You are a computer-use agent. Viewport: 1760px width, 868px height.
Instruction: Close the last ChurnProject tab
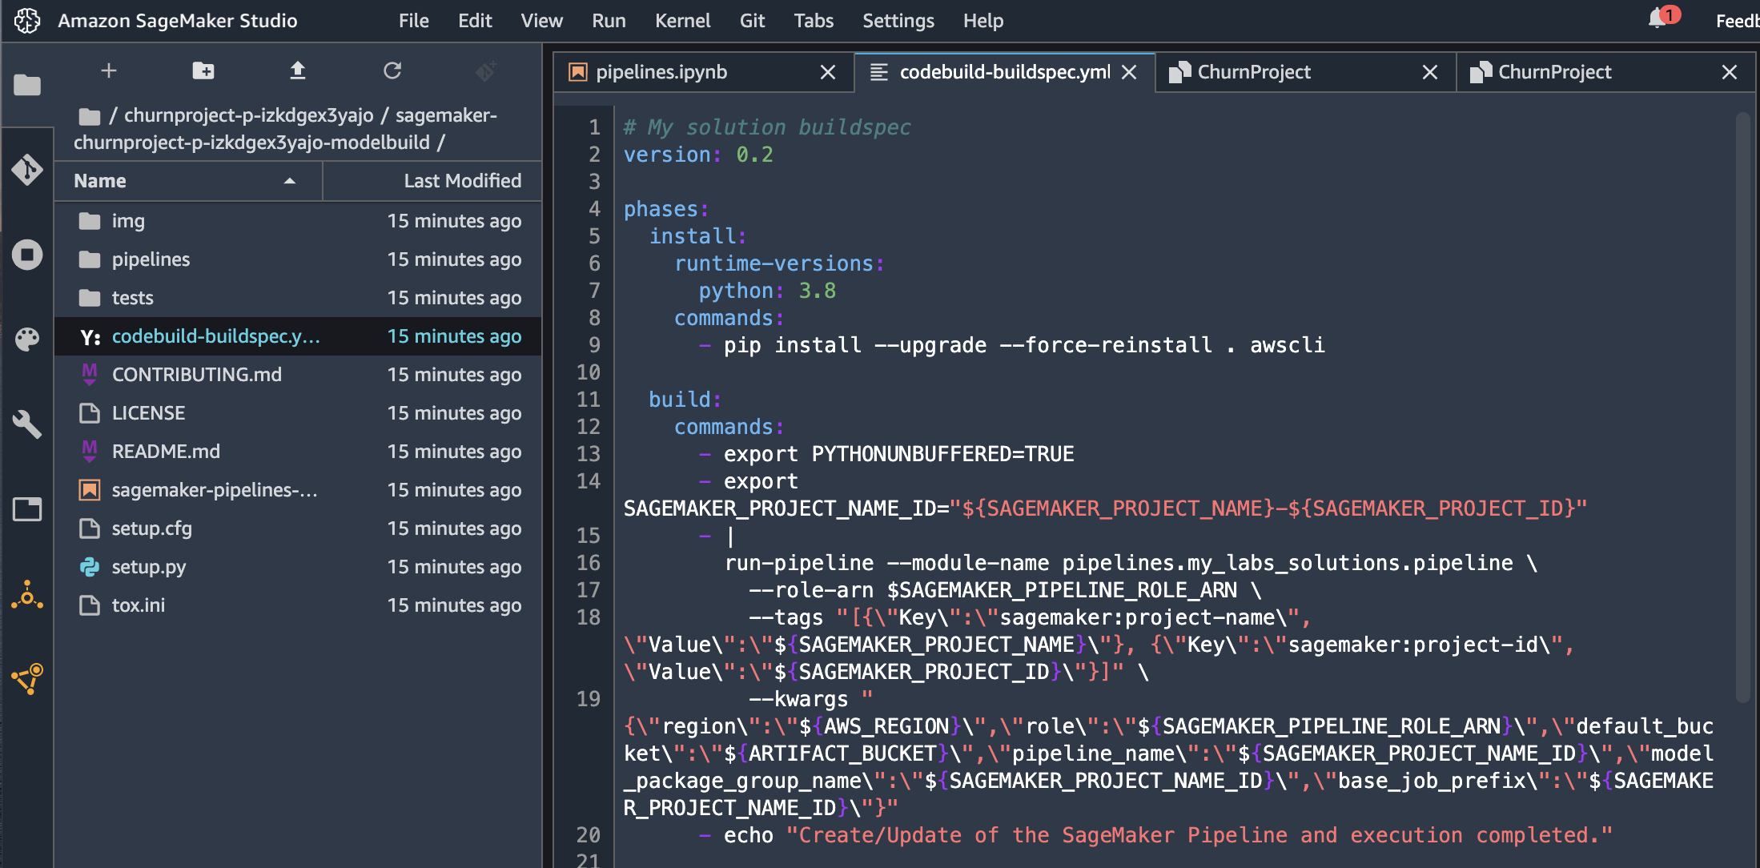1730,73
